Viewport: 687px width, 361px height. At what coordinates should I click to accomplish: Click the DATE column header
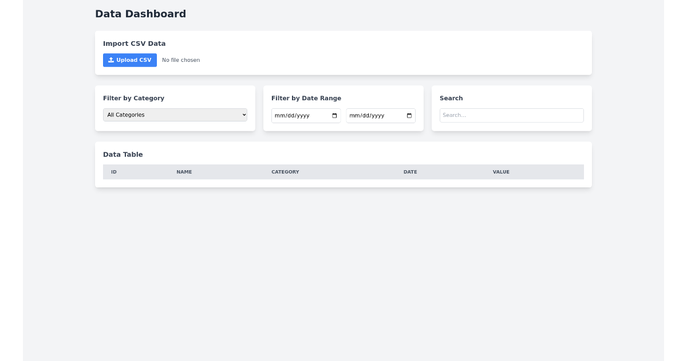click(x=410, y=171)
